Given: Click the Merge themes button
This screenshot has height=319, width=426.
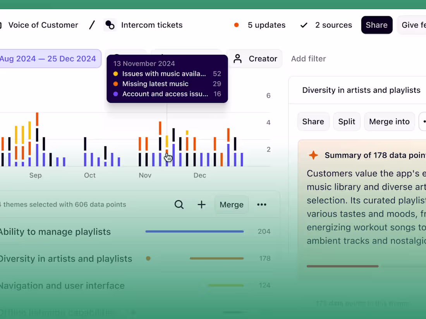Looking at the screenshot, I should (x=232, y=205).
